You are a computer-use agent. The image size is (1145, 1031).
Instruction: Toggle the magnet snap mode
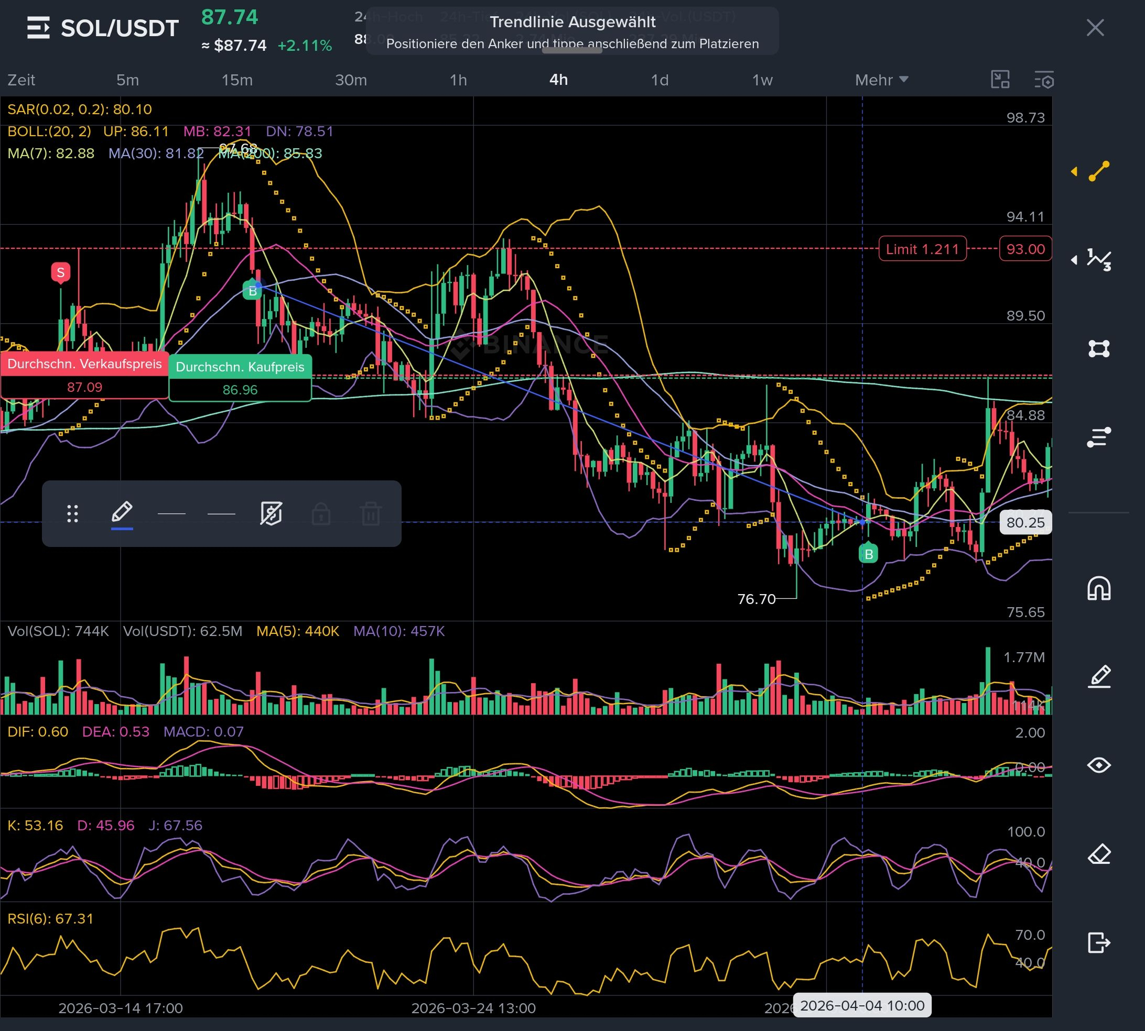pos(1099,588)
